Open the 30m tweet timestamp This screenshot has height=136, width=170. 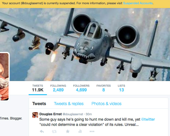coord(89,114)
